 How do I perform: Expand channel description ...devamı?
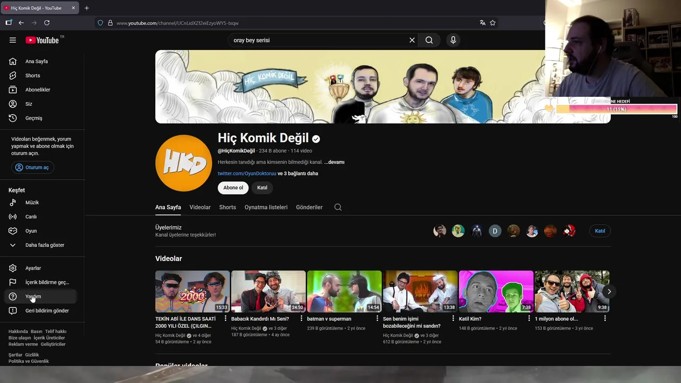335,162
